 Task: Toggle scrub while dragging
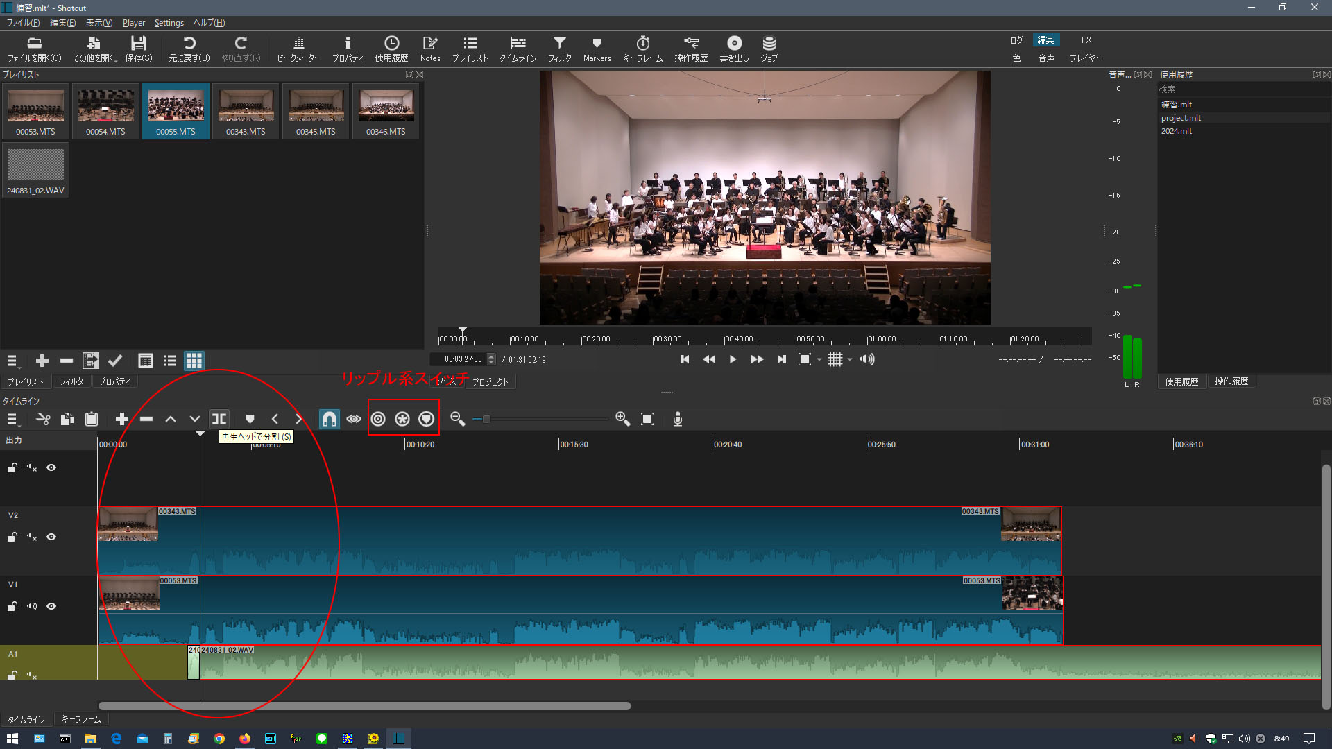coord(354,419)
